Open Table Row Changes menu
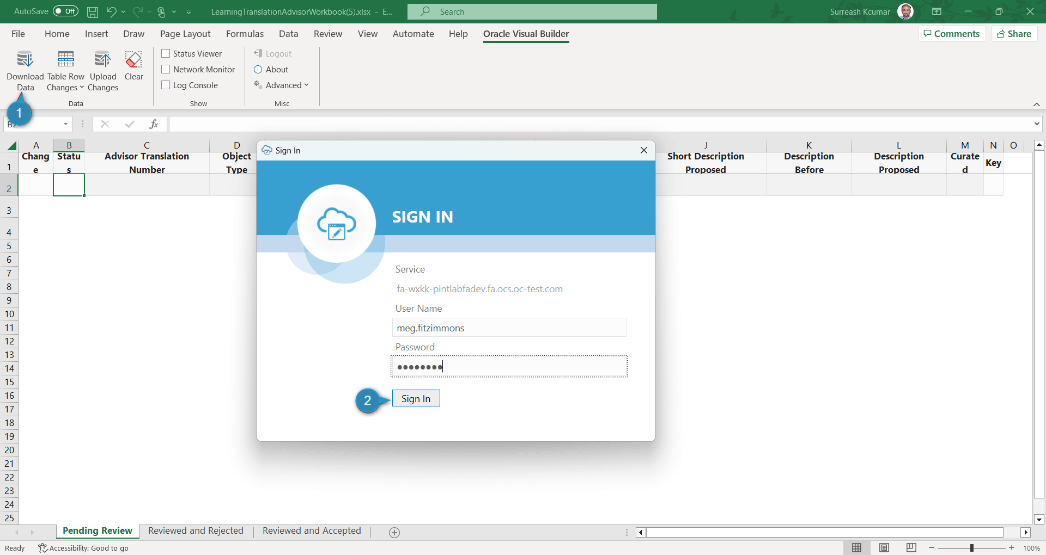 click(x=65, y=72)
